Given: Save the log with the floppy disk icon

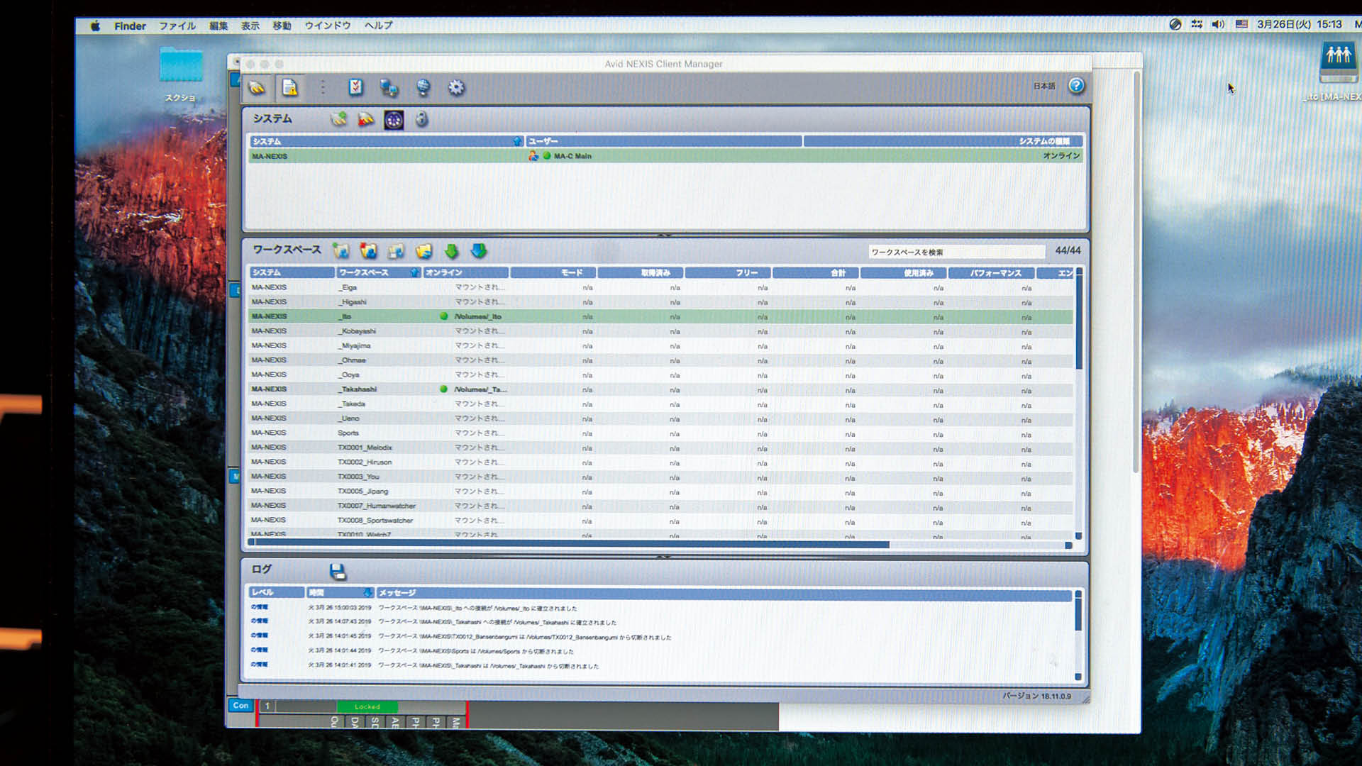Looking at the screenshot, I should click(x=338, y=572).
